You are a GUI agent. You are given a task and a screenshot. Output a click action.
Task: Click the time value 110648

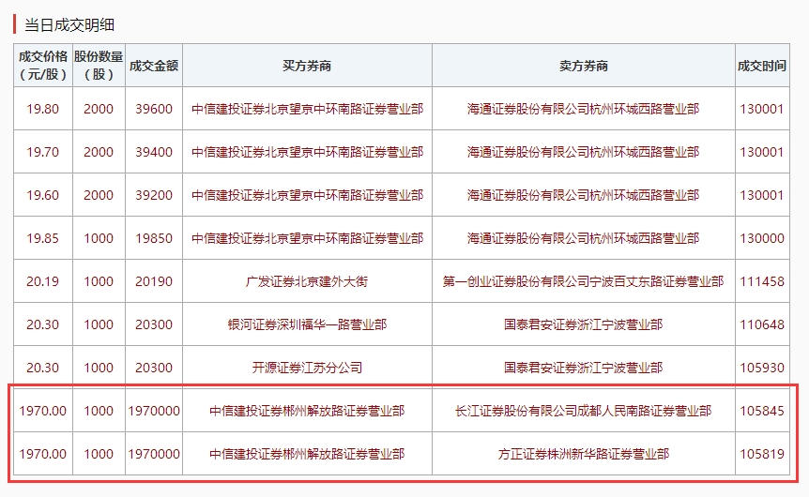762,324
